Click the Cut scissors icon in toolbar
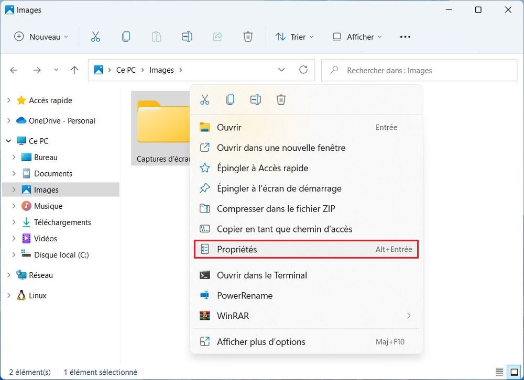524x380 pixels. [95, 37]
